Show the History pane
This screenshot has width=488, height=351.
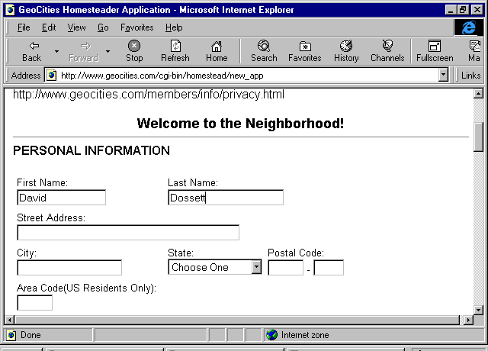(x=346, y=51)
